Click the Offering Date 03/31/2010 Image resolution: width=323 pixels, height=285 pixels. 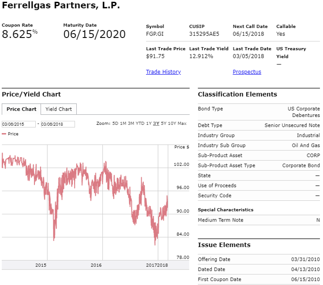tap(305, 259)
